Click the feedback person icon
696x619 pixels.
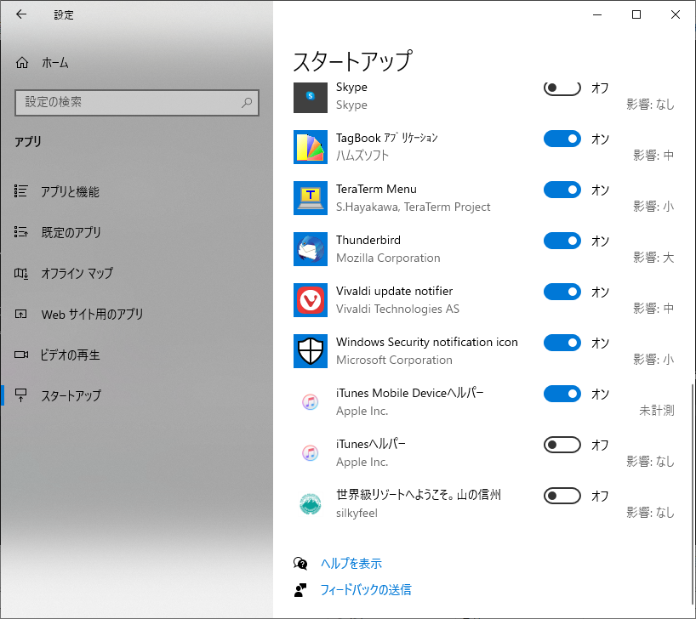[300, 590]
